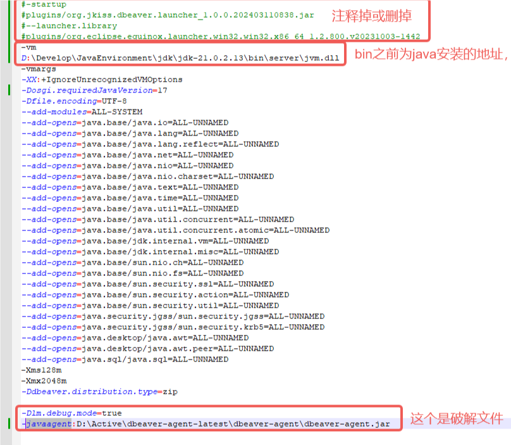Click the add-opens 'sun.nio.ch' line
Image resolution: width=511 pixels, height=445 pixels.
pos(132,263)
